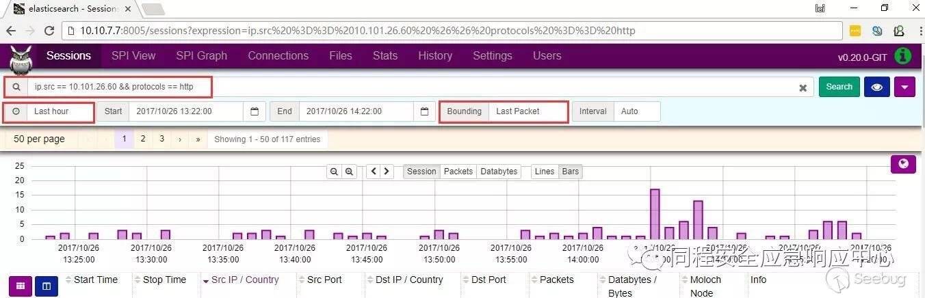This screenshot has height=298, width=925.
Task: Click the End time input field
Action: coord(356,111)
